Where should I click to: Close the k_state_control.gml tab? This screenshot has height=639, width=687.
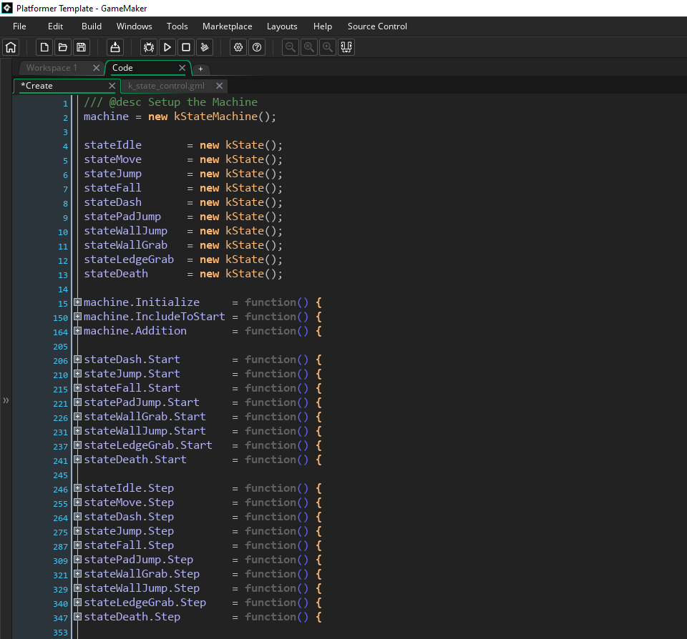pos(220,86)
